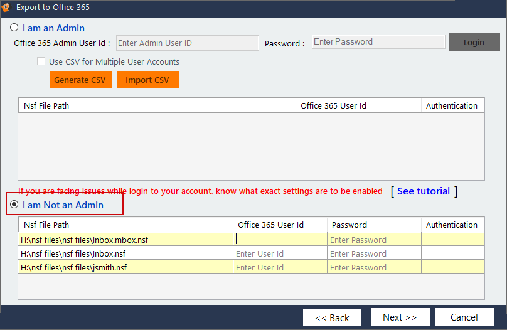Open the See tutorial link

[x=424, y=191]
